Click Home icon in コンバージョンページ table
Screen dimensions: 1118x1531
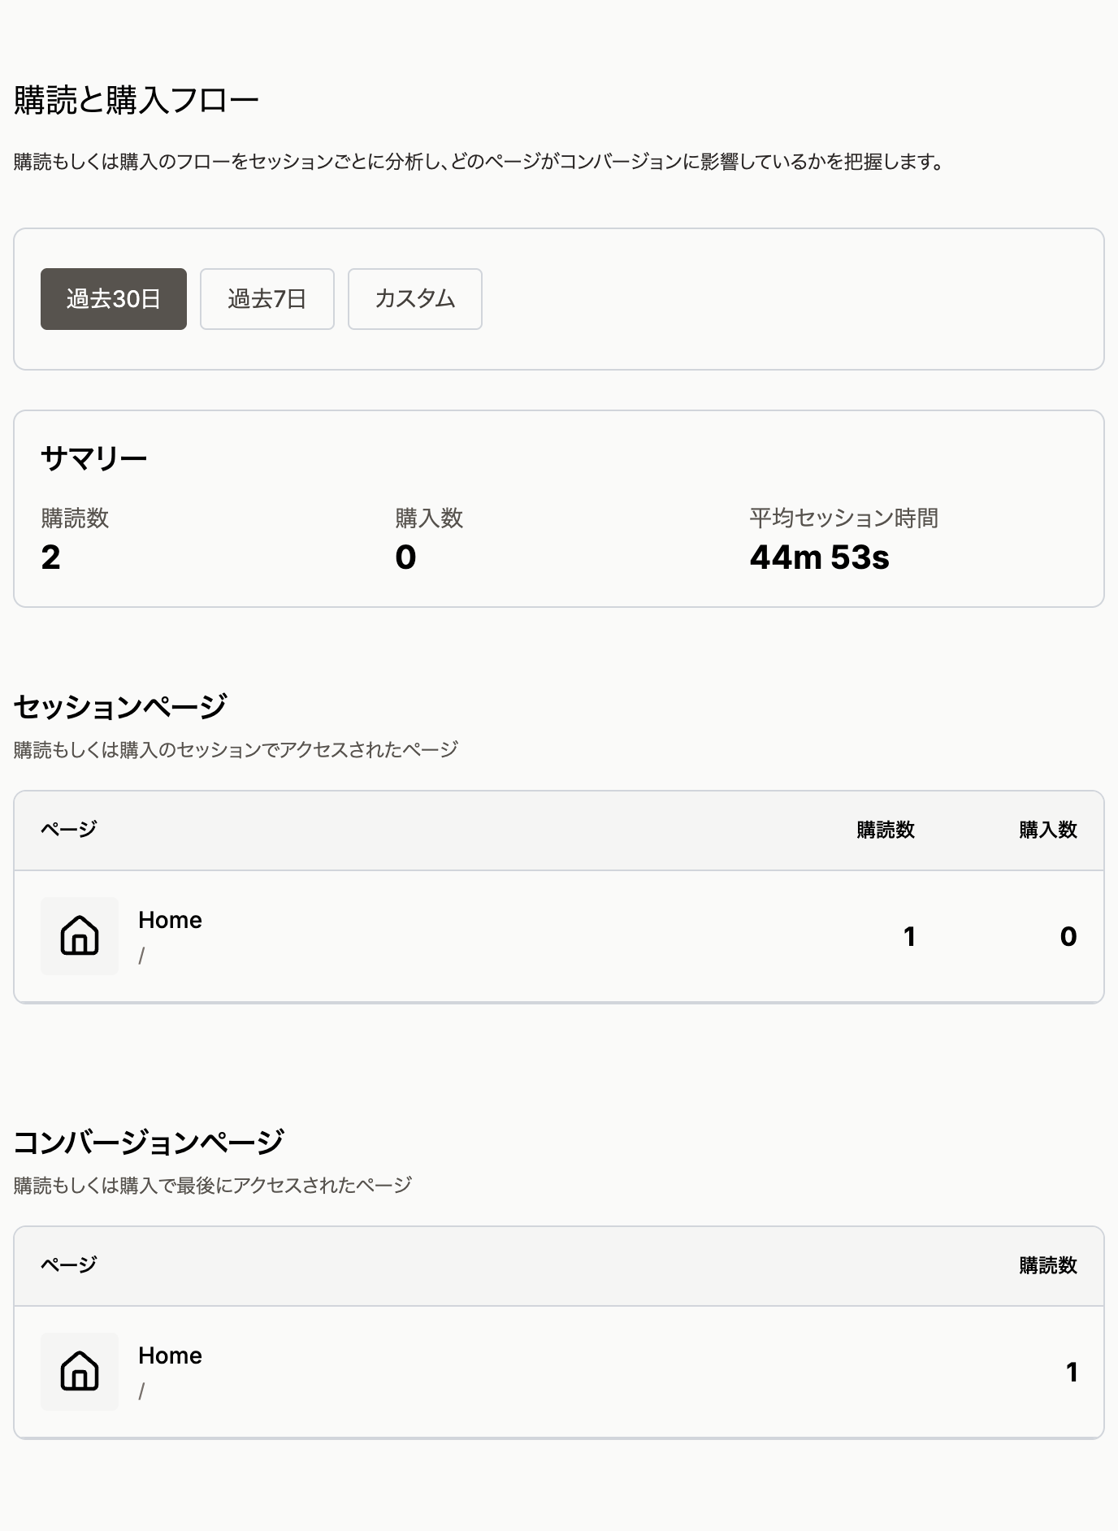coord(80,1372)
